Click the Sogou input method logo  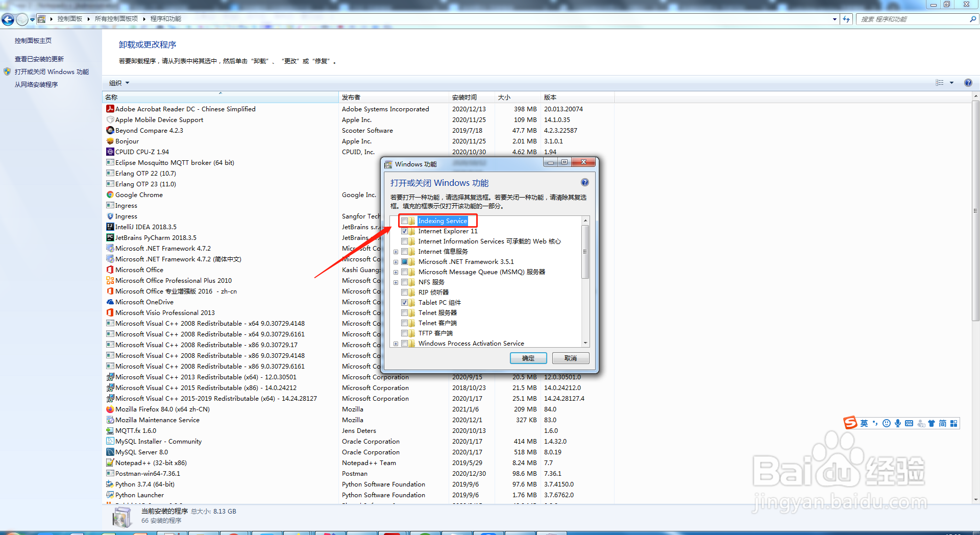850,423
